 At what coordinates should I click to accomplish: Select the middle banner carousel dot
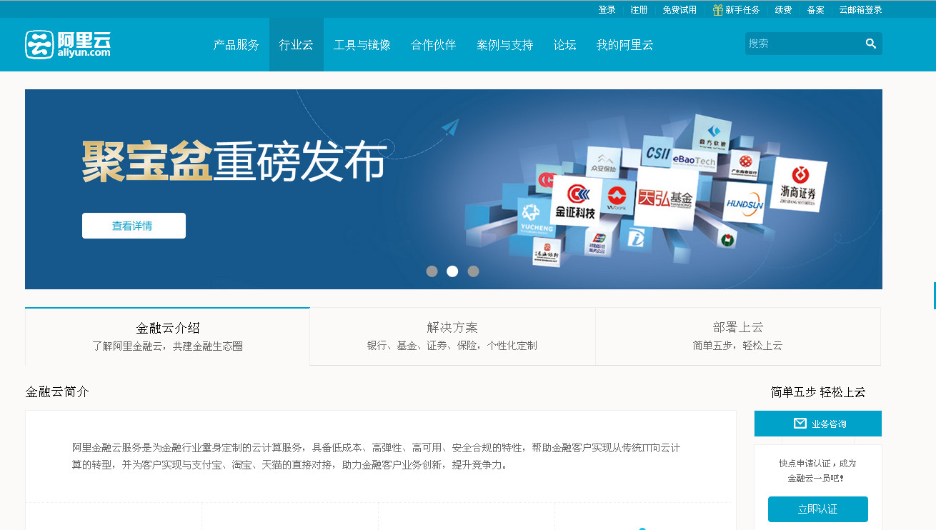pos(452,271)
